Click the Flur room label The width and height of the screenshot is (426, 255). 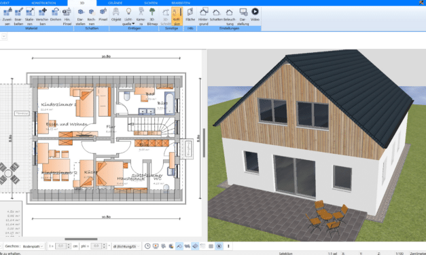[111, 127]
